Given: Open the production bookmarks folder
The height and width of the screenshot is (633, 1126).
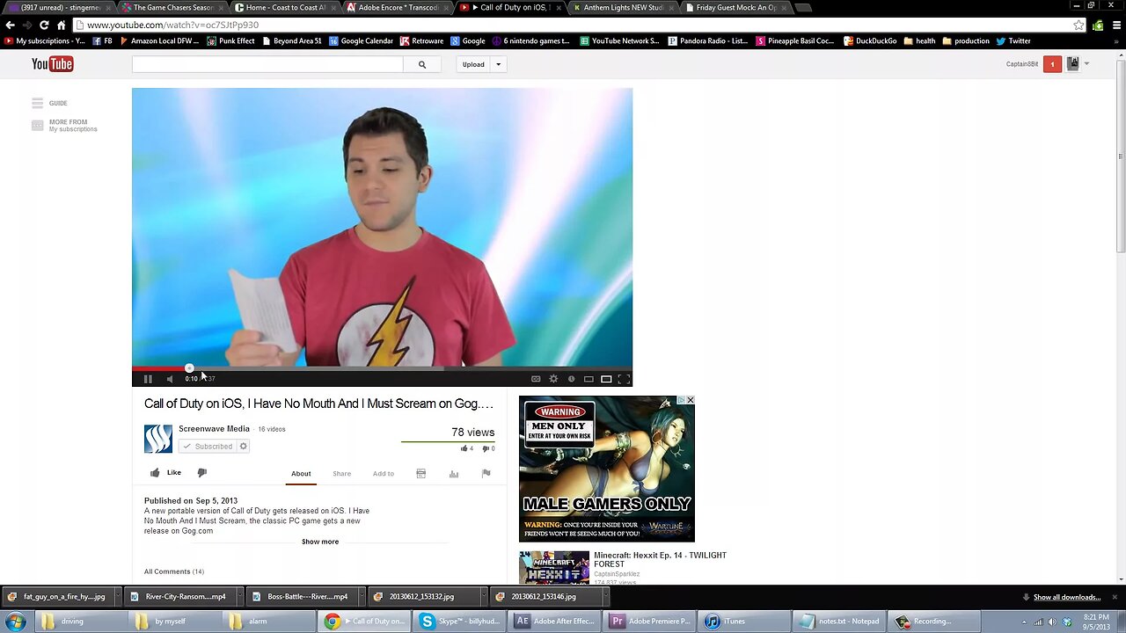Looking at the screenshot, I should 965,41.
